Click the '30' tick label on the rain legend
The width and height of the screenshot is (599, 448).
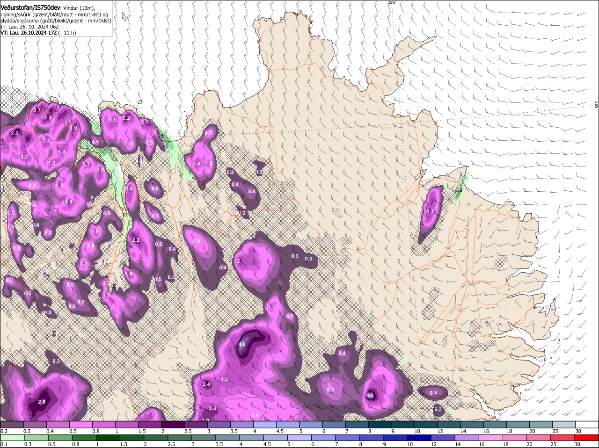point(577,444)
